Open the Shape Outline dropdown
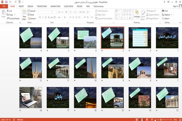182x121 pixels. (153, 15)
